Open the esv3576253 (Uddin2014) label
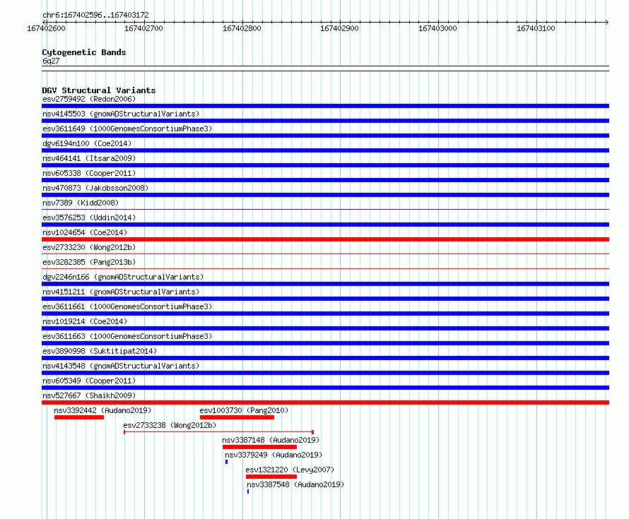The image size is (629, 519). [x=89, y=217]
